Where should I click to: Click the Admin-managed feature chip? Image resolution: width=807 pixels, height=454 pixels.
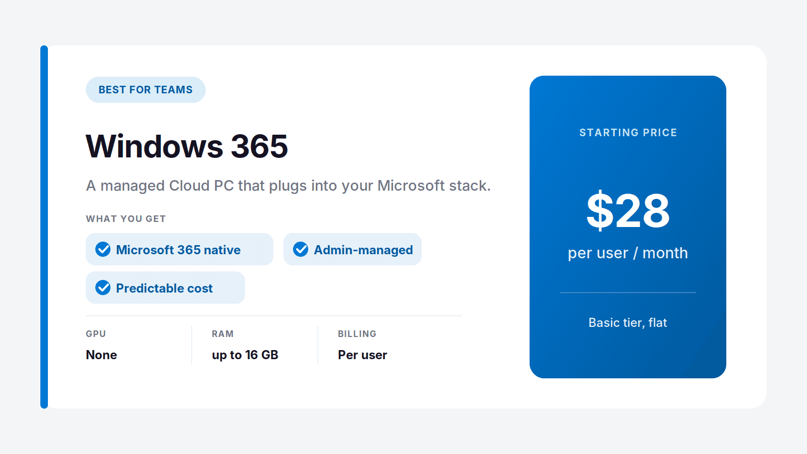353,249
